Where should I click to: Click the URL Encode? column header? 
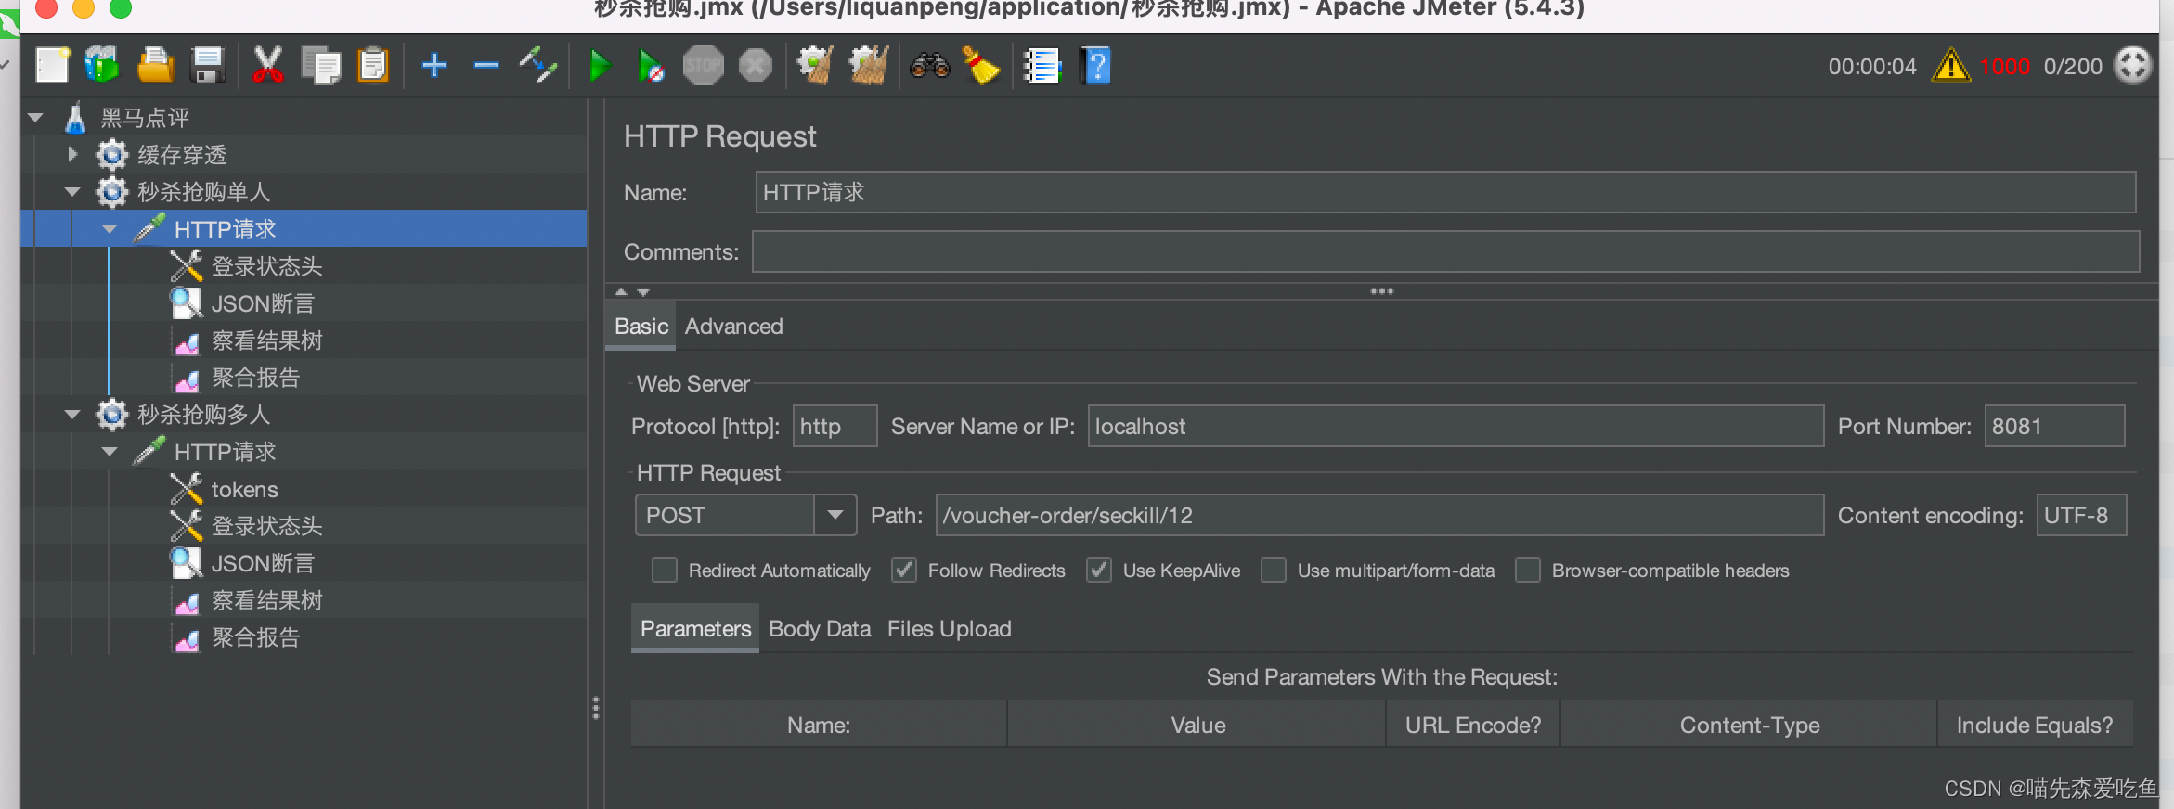click(x=1473, y=725)
